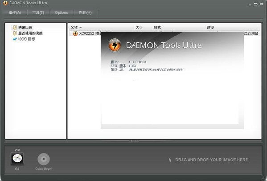The image size is (267, 181).
Task: Select the XC02252 image row
Action: click(x=164, y=33)
